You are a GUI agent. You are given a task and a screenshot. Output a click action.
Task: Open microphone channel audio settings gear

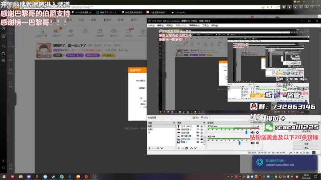click(x=258, y=132)
